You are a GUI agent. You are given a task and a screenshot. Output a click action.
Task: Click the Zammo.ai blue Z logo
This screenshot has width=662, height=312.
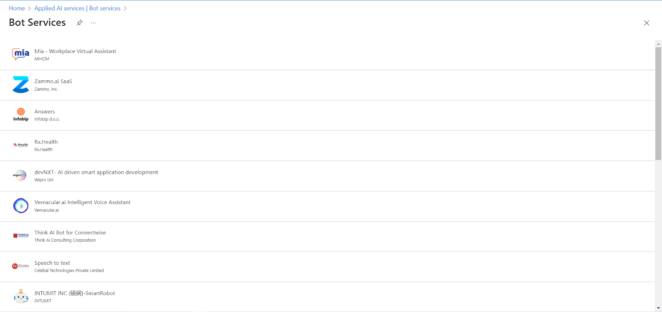[21, 84]
